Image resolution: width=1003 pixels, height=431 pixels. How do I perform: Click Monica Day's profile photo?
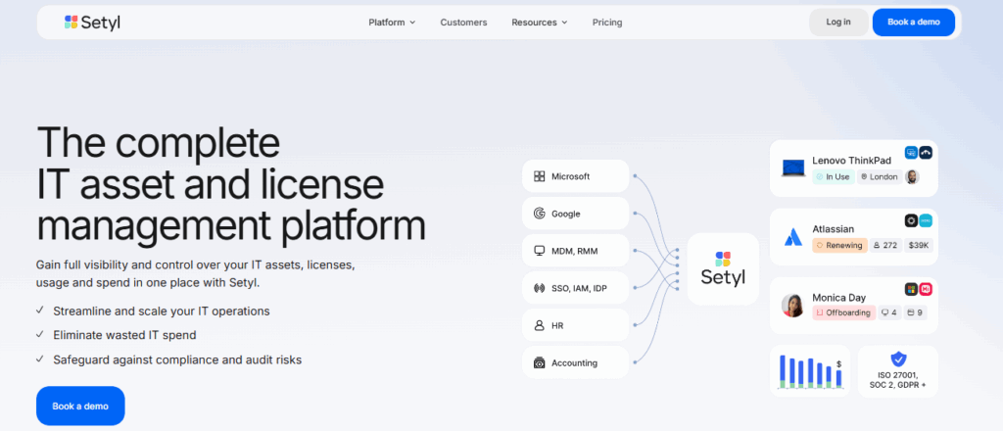792,306
